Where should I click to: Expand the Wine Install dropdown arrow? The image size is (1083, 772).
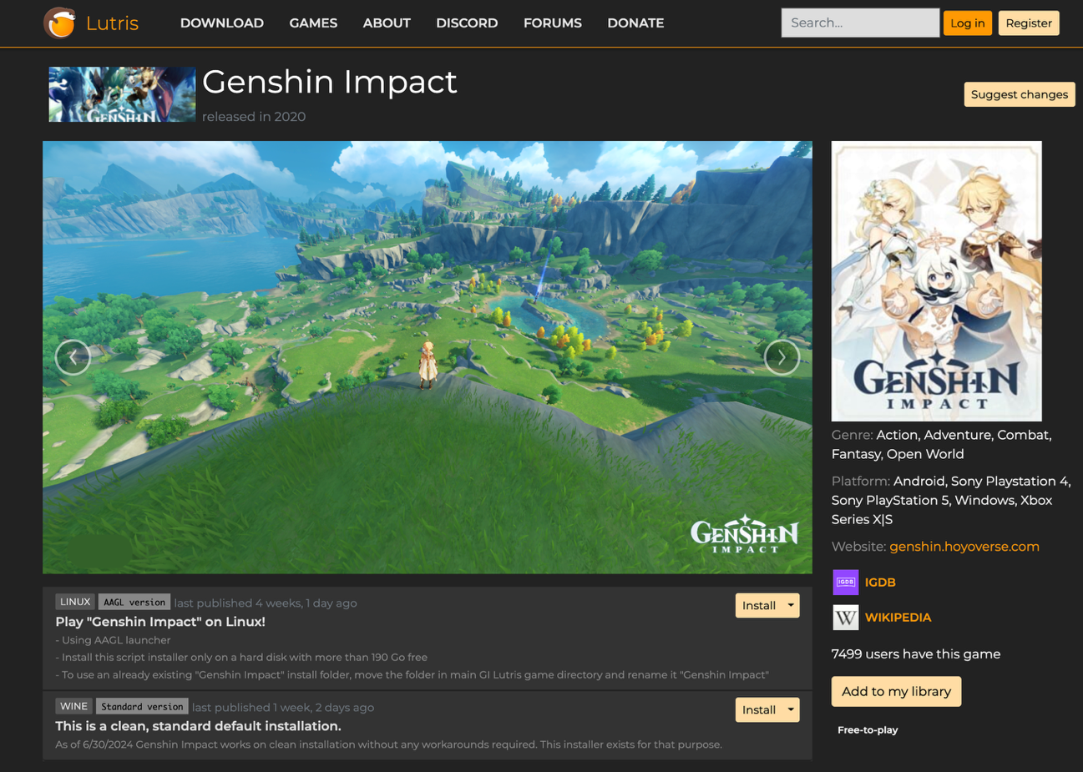pos(790,709)
